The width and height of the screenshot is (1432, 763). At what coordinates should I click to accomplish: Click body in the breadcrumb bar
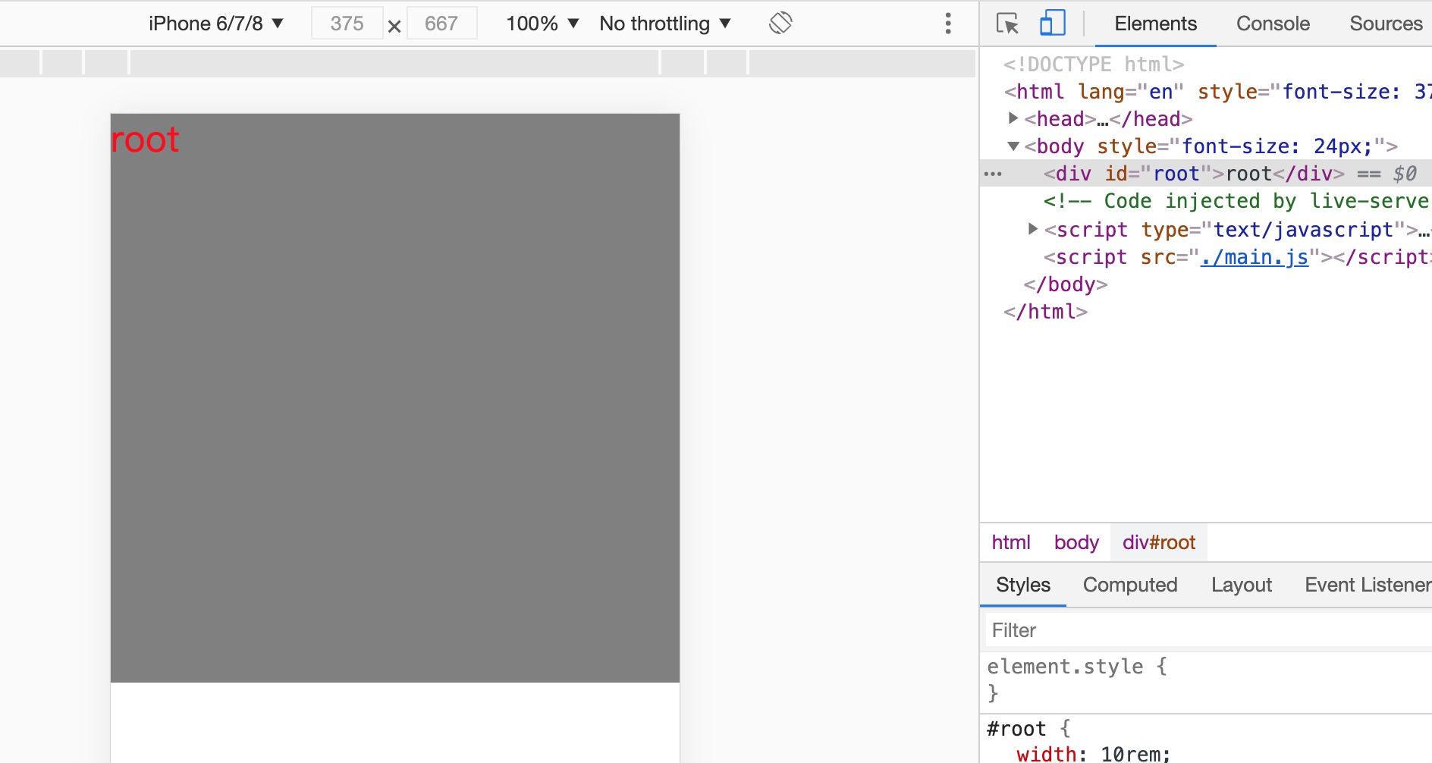coord(1076,542)
